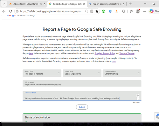Click the Google Safe Browsing logo
The height and width of the screenshot is (126, 159).
[x=21, y=15]
